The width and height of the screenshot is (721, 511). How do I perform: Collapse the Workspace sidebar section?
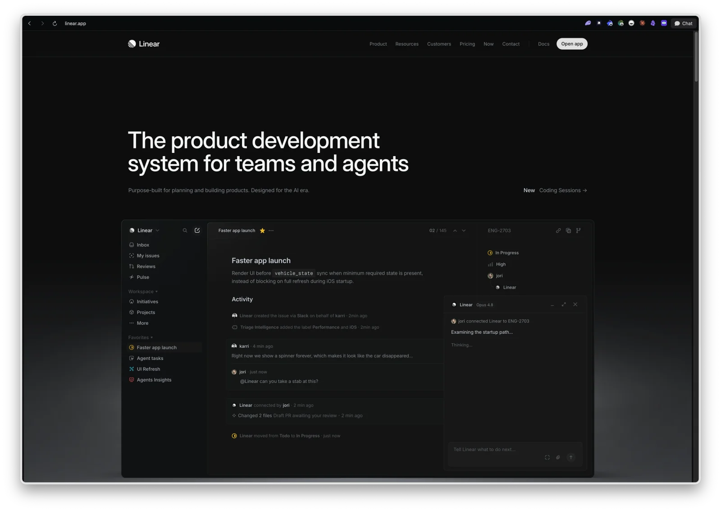(143, 291)
